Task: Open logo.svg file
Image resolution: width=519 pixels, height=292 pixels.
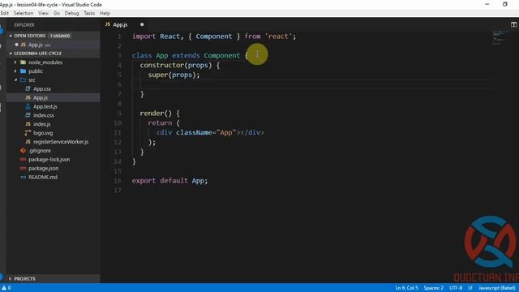Action: 43,133
